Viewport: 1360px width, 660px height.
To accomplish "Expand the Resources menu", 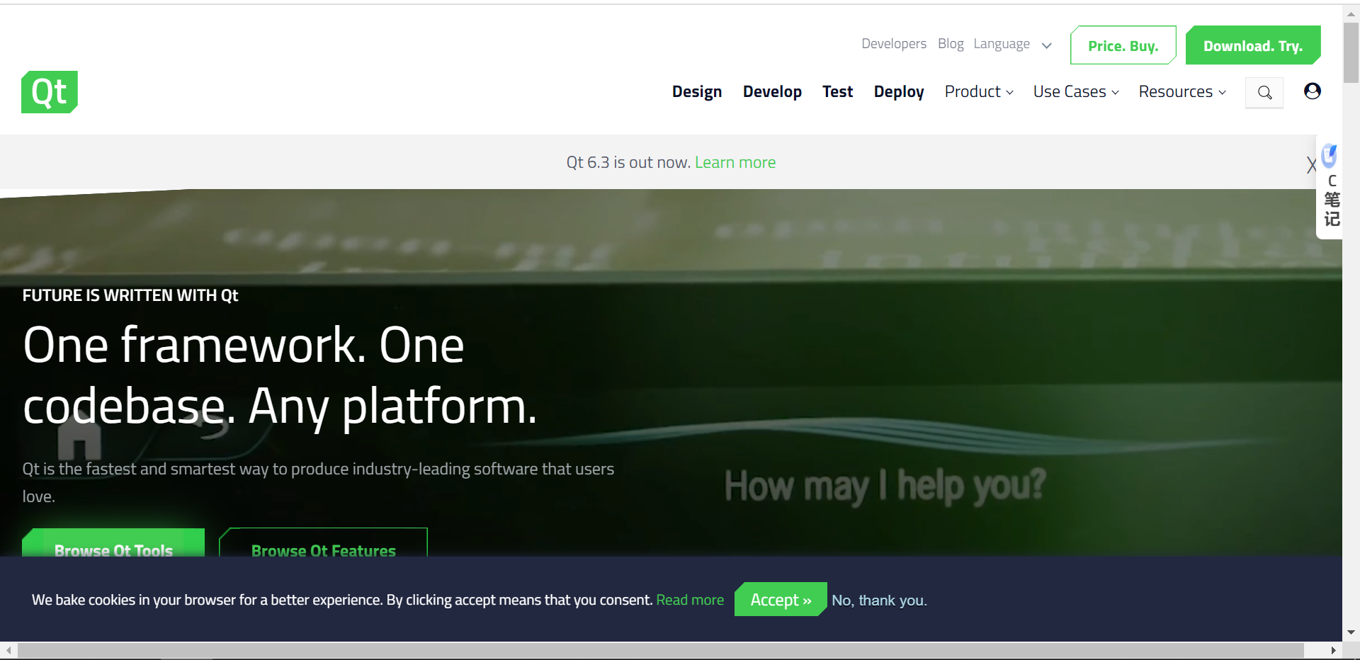I will point(1182,92).
